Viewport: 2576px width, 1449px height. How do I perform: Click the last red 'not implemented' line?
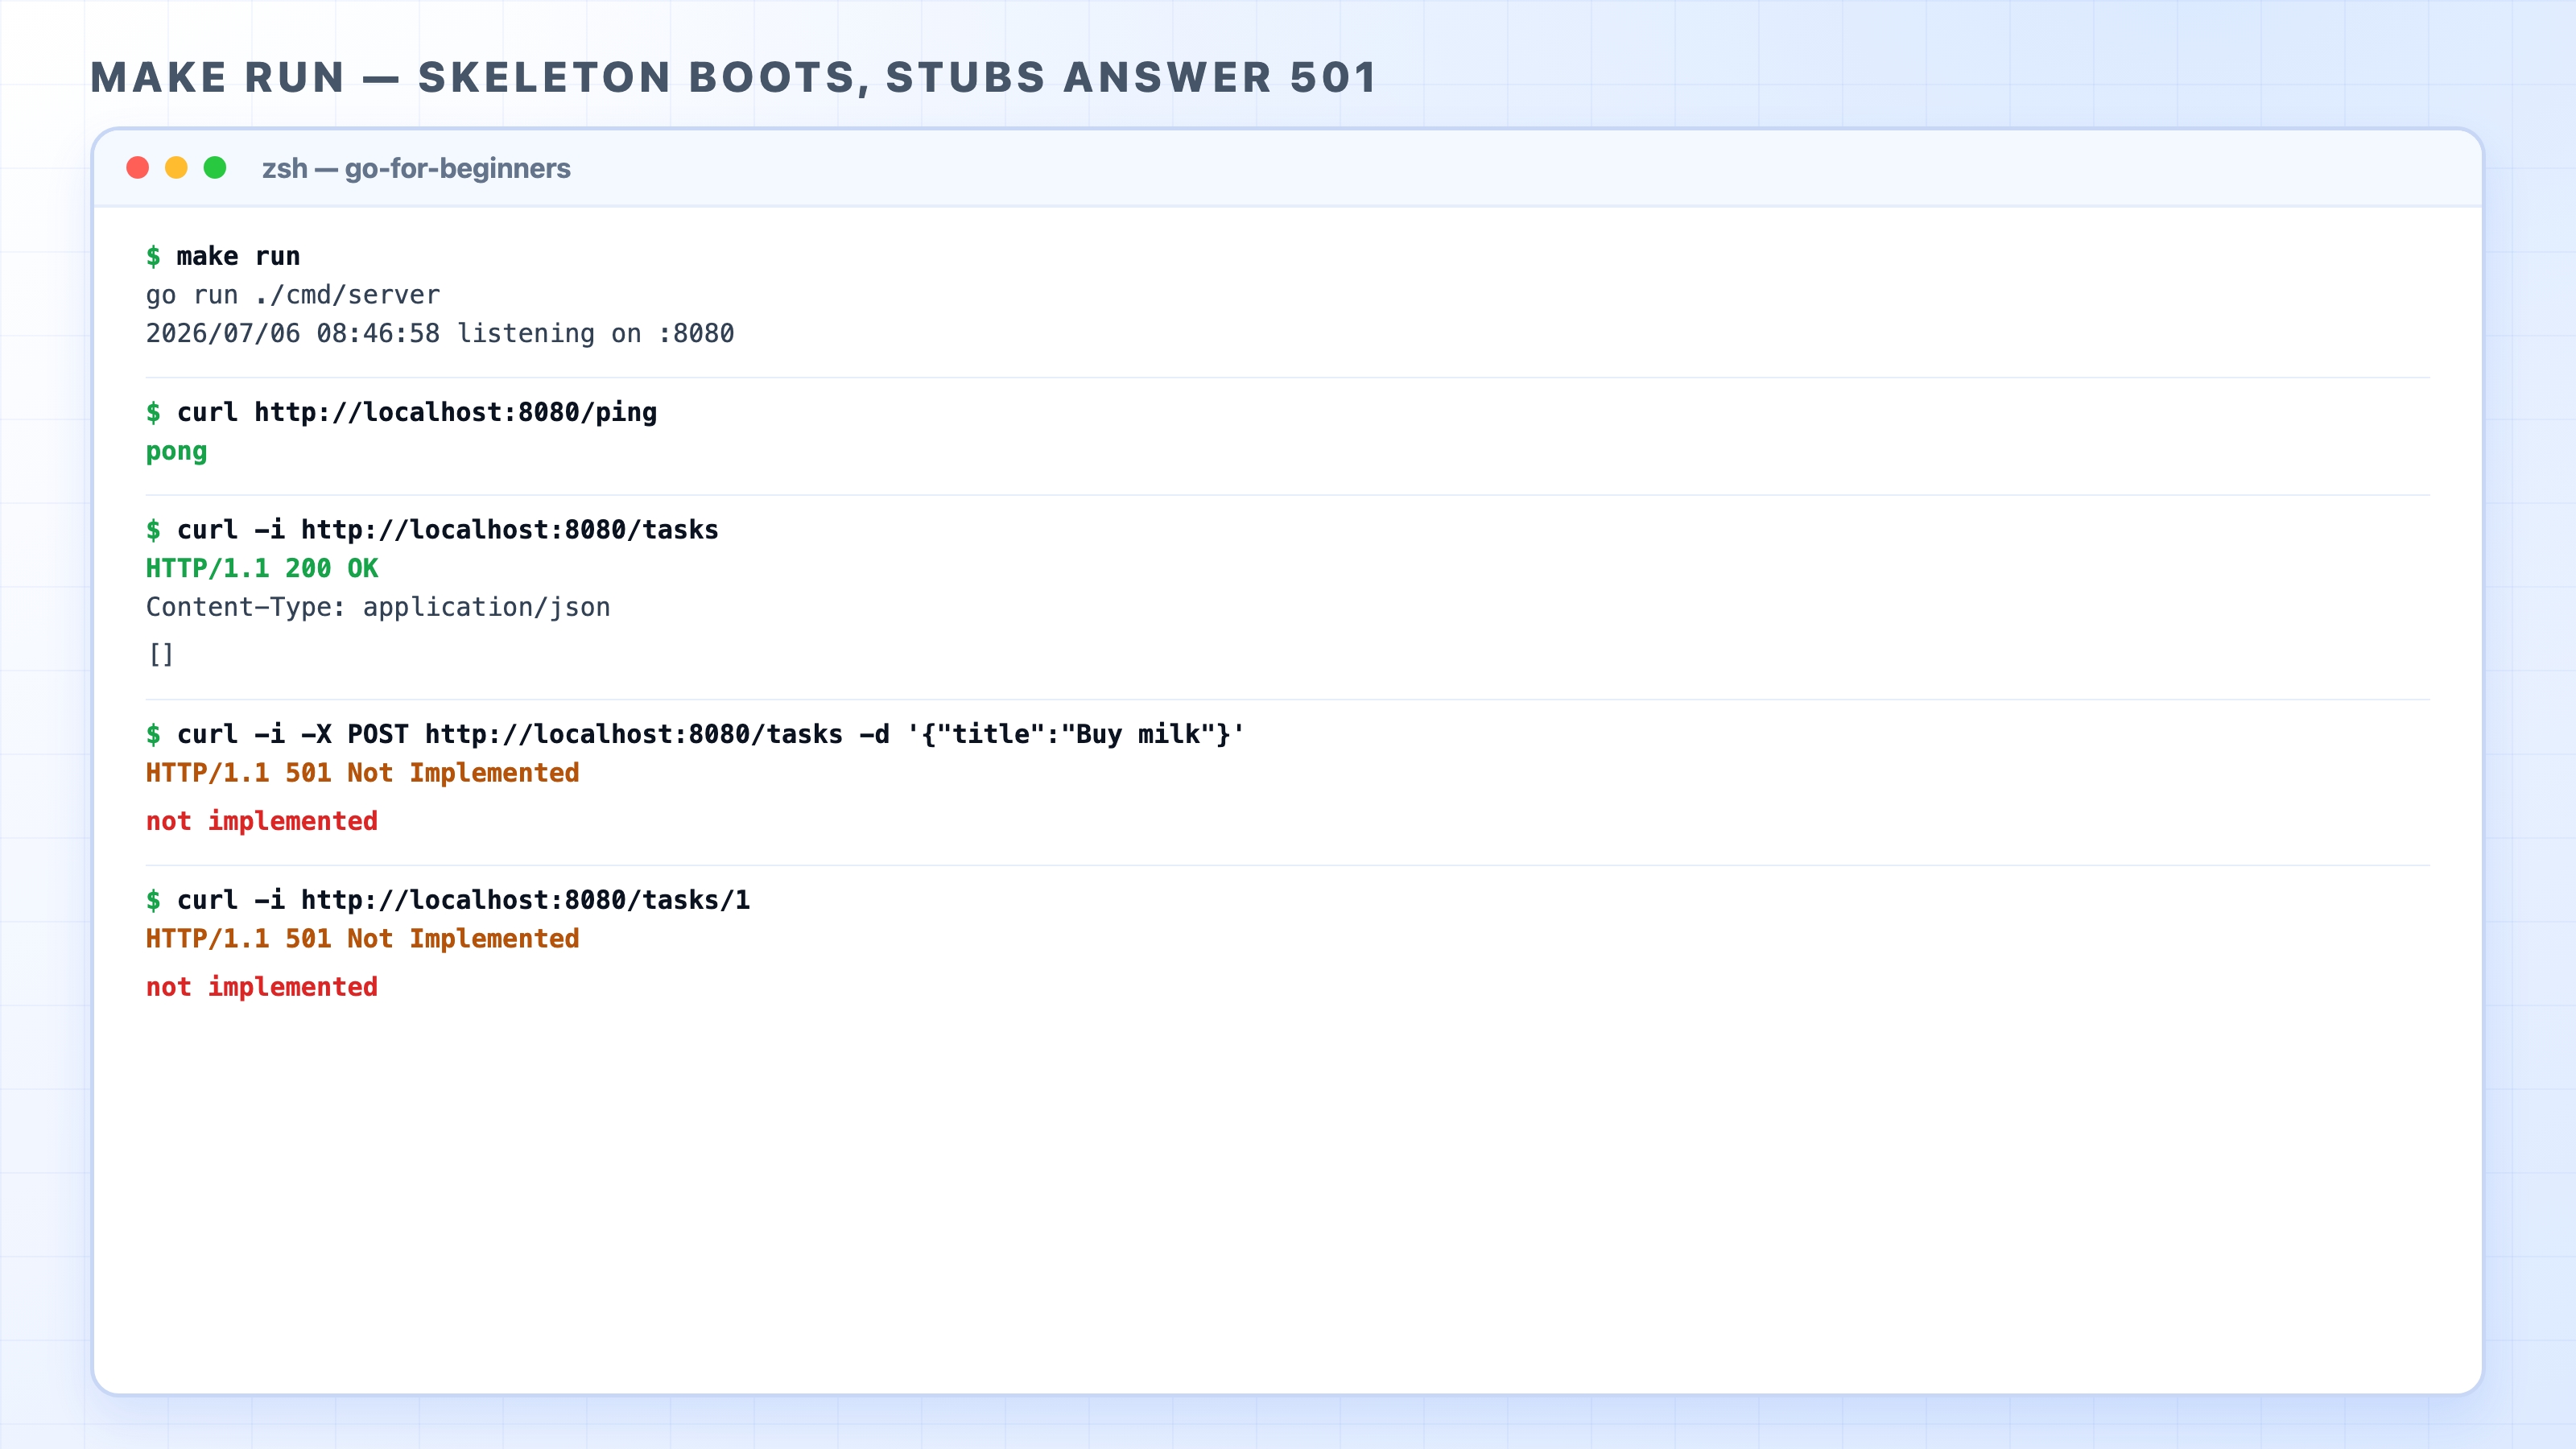click(262, 987)
